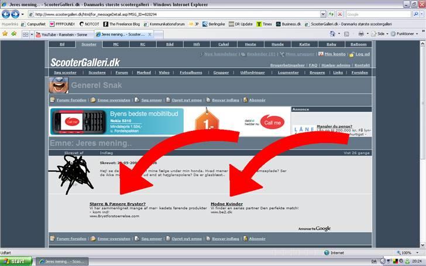Open the Quick Tabs grid icon
The width and height of the screenshot is (426, 266).
pos(25,34)
